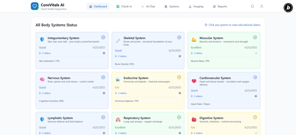Click the trend arrow icon on Muscular System

pos(256,53)
